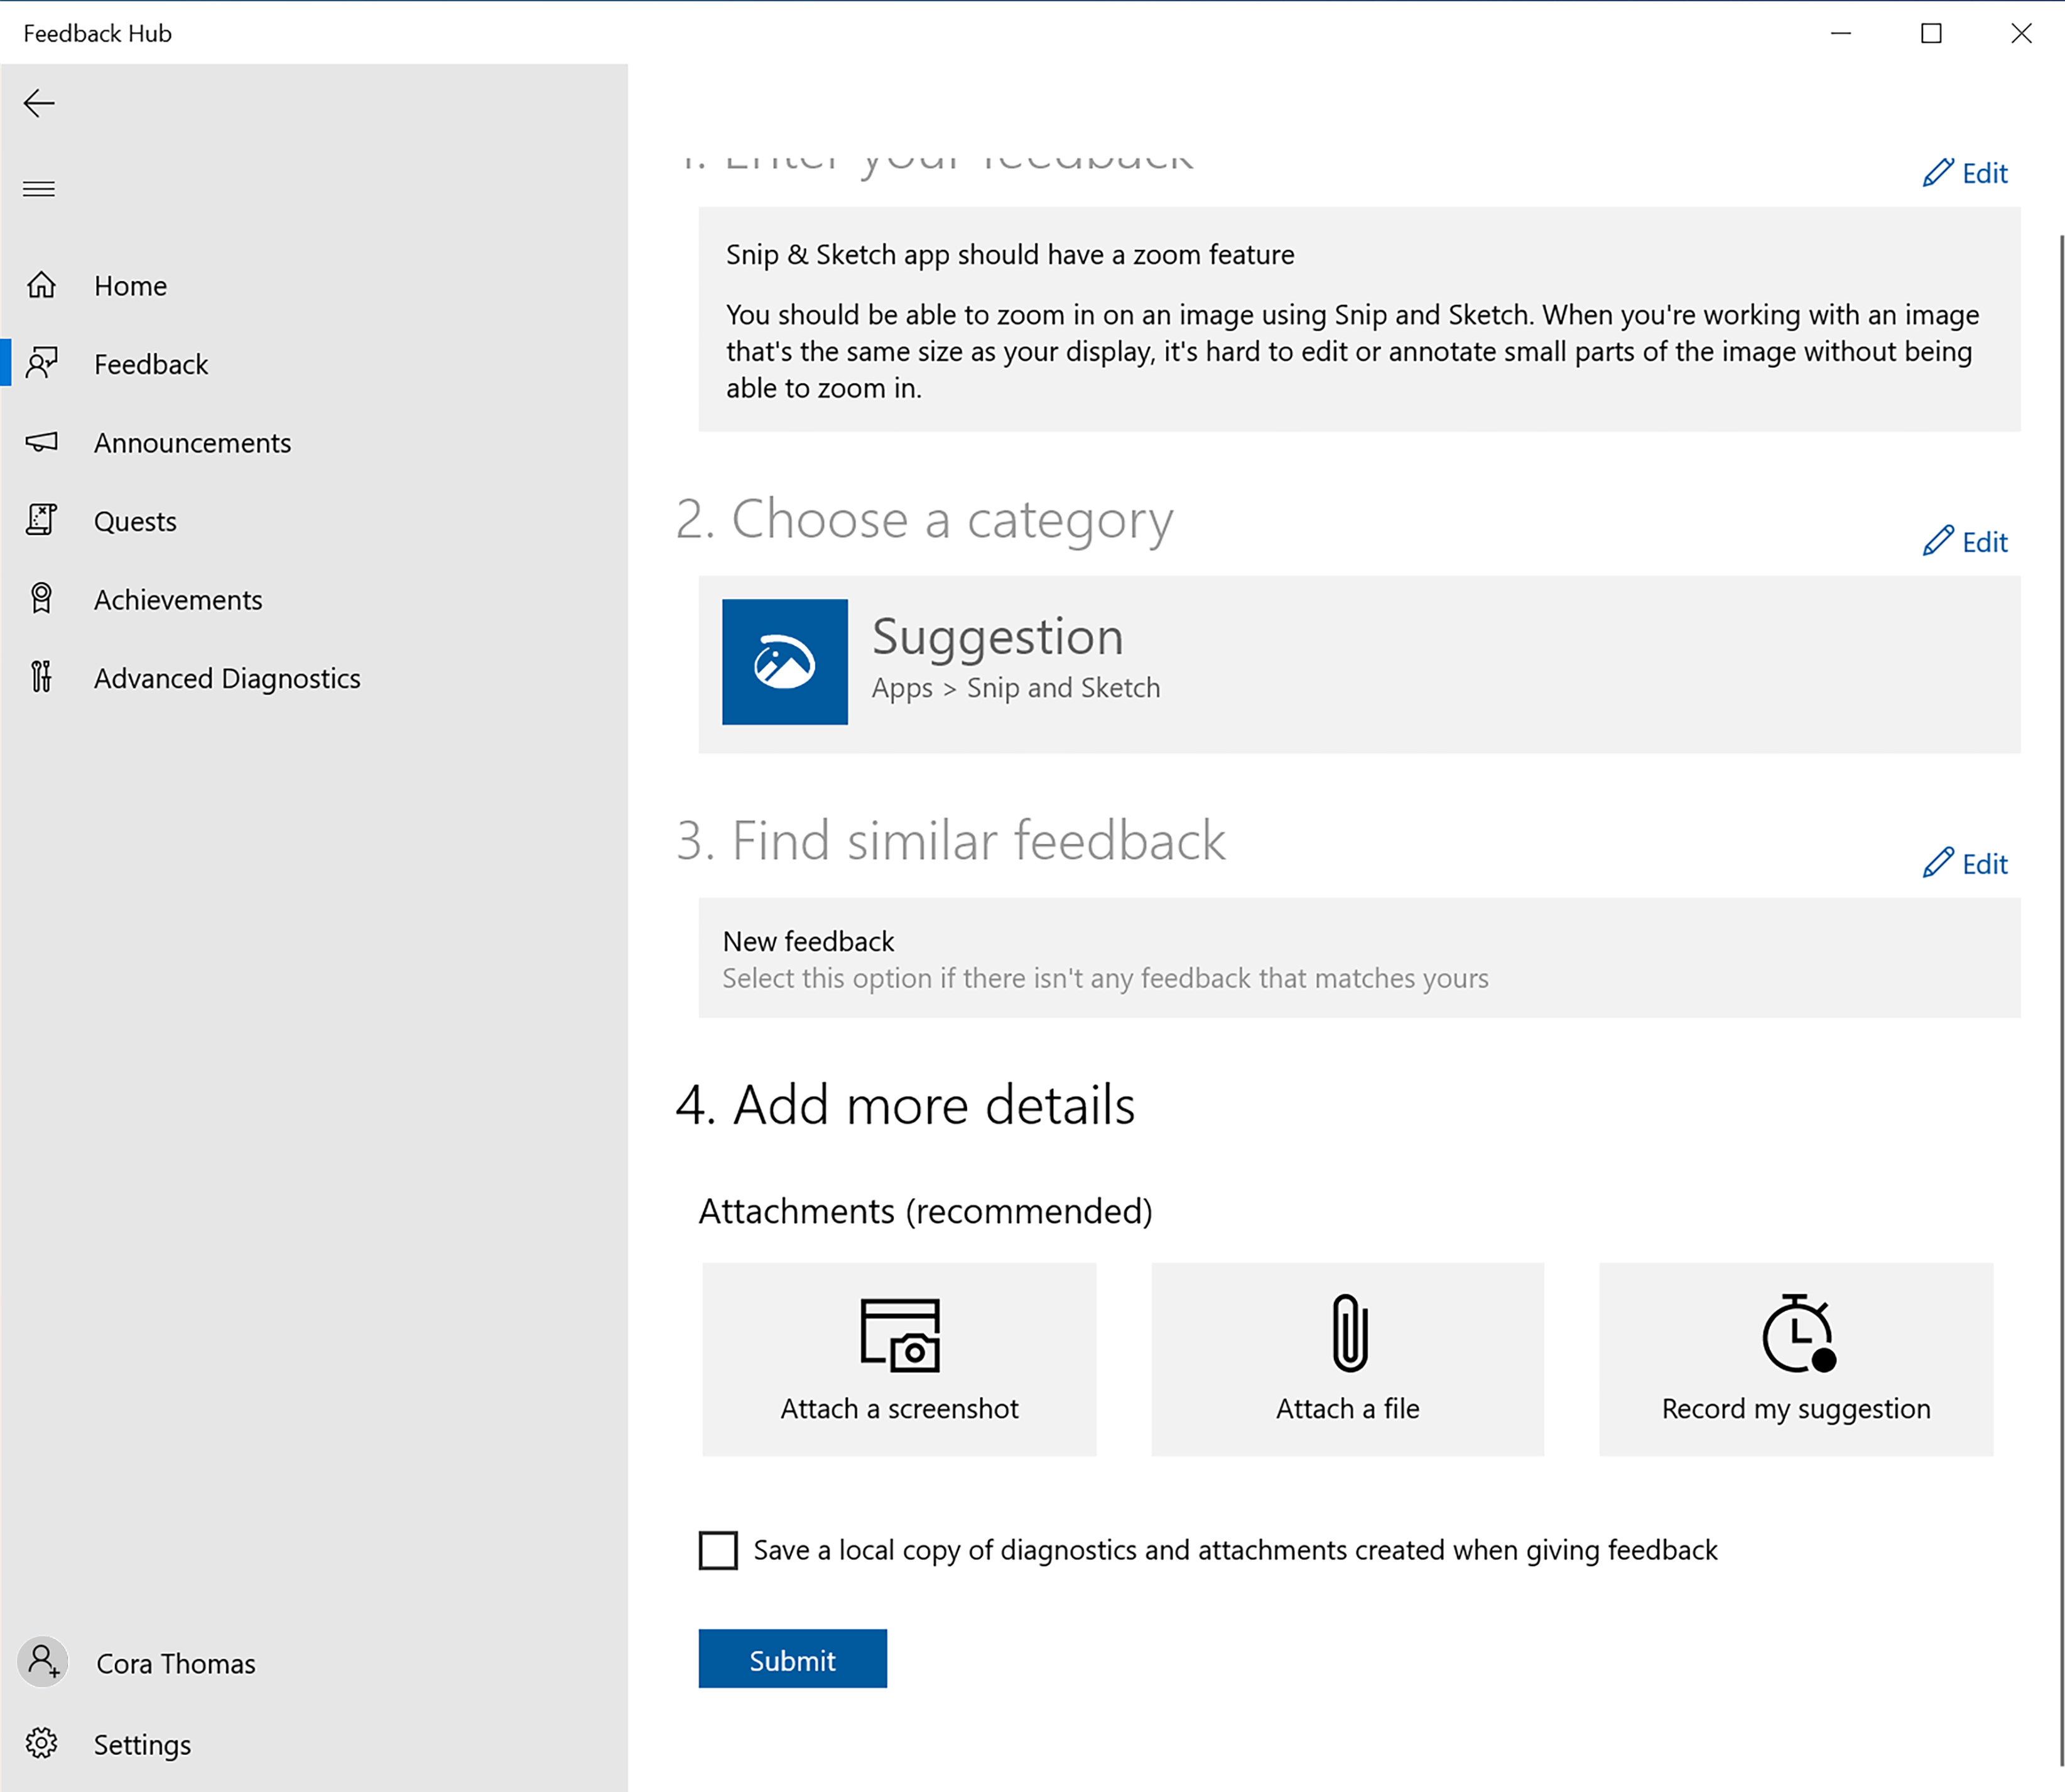Expand the hamburger menu icon
This screenshot has width=2065, height=1792.
click(x=39, y=188)
